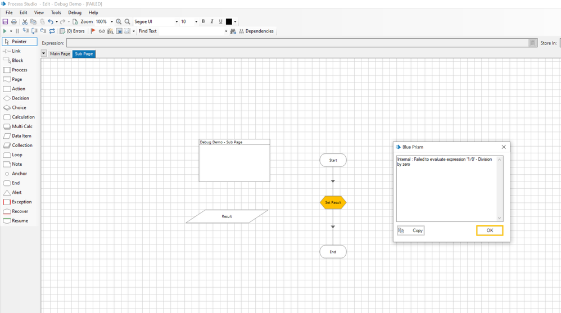
Task: Open the page list dropdown beside Main Page
Action: click(44, 54)
